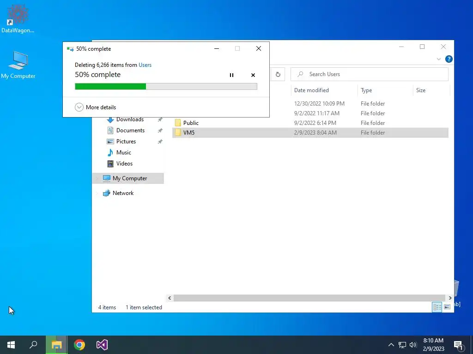Open volume control tray icon
The image size is (473, 354).
413,345
